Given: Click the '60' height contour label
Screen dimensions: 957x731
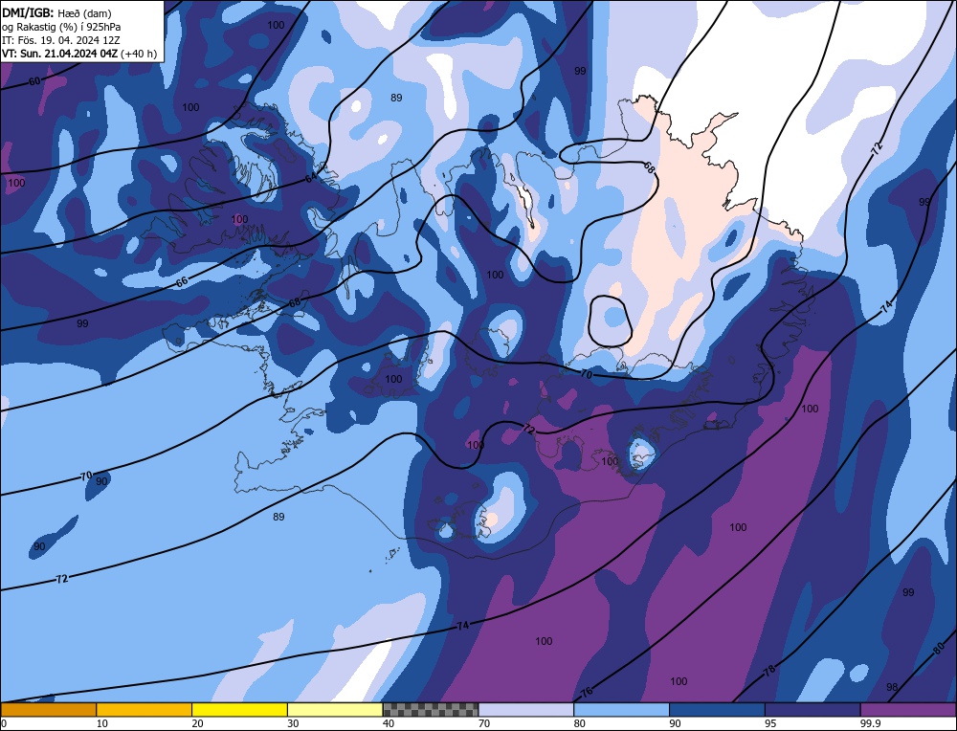Looking at the screenshot, I should point(34,81).
